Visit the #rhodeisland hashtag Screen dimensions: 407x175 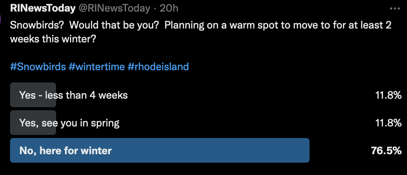point(158,66)
